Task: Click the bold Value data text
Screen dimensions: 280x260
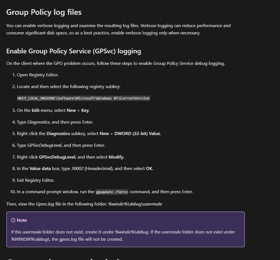Action: tap(40, 169)
